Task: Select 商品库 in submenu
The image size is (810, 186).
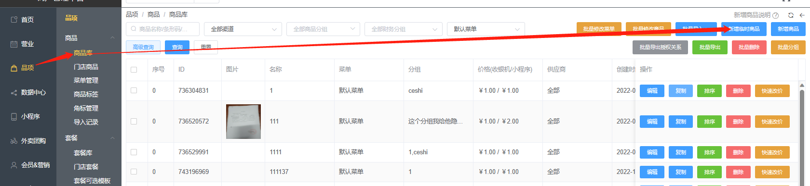Action: click(83, 53)
